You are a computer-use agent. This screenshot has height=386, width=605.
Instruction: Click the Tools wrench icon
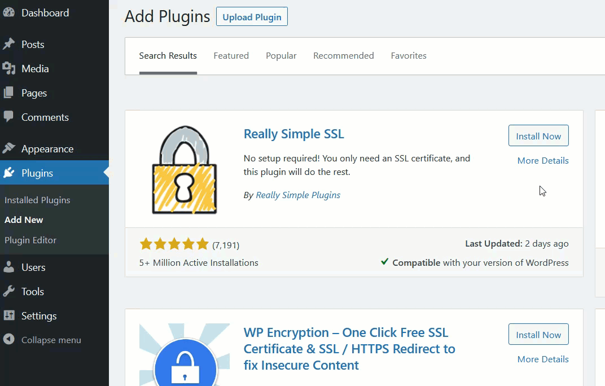tap(8, 291)
